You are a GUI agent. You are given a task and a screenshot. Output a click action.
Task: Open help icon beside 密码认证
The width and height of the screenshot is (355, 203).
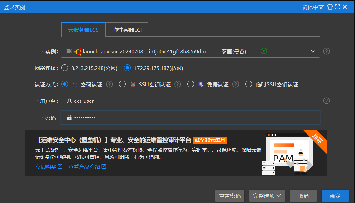pyautogui.click(x=109, y=84)
